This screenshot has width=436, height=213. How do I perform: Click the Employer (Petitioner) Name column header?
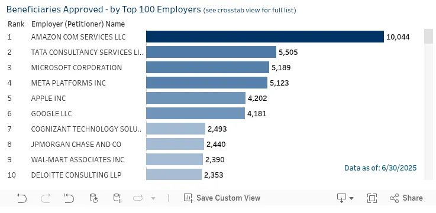point(78,24)
